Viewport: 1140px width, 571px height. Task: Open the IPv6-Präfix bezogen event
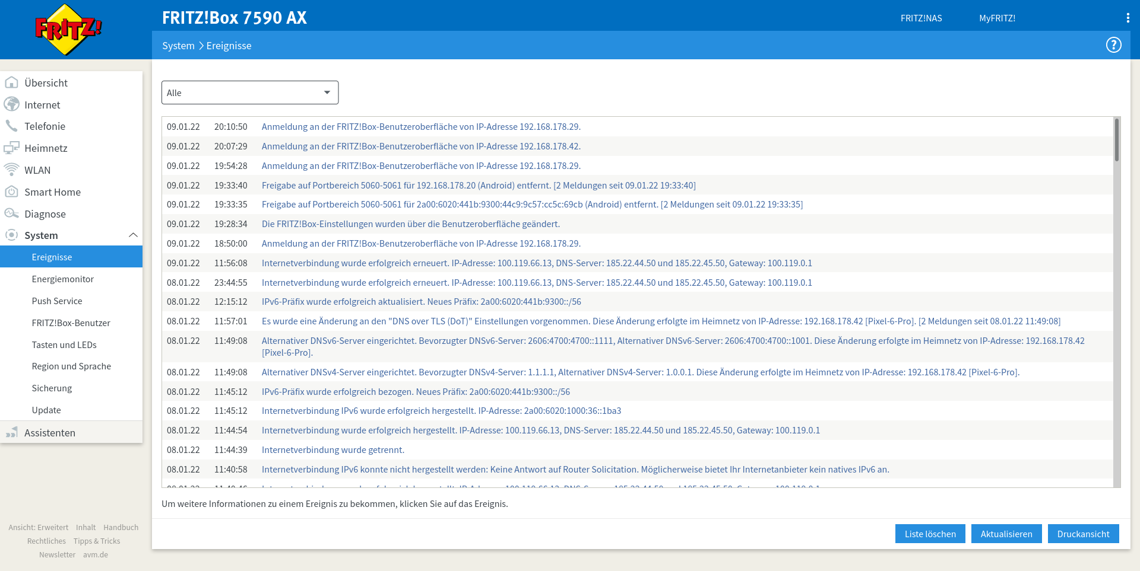point(416,391)
